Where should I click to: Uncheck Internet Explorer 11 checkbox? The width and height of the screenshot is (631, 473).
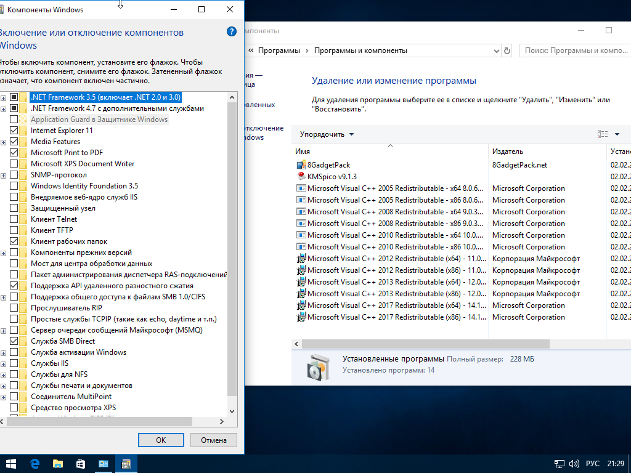coord(14,131)
